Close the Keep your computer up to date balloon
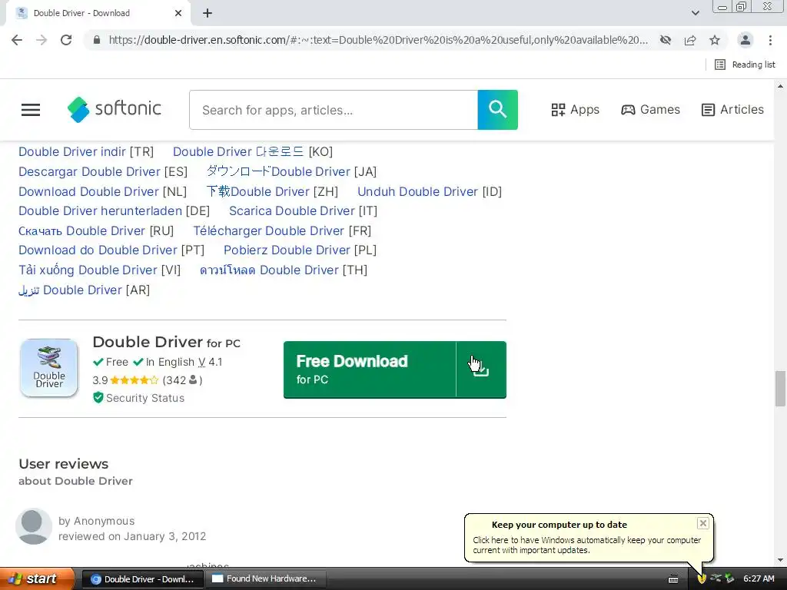The height and width of the screenshot is (590, 787). point(702,523)
